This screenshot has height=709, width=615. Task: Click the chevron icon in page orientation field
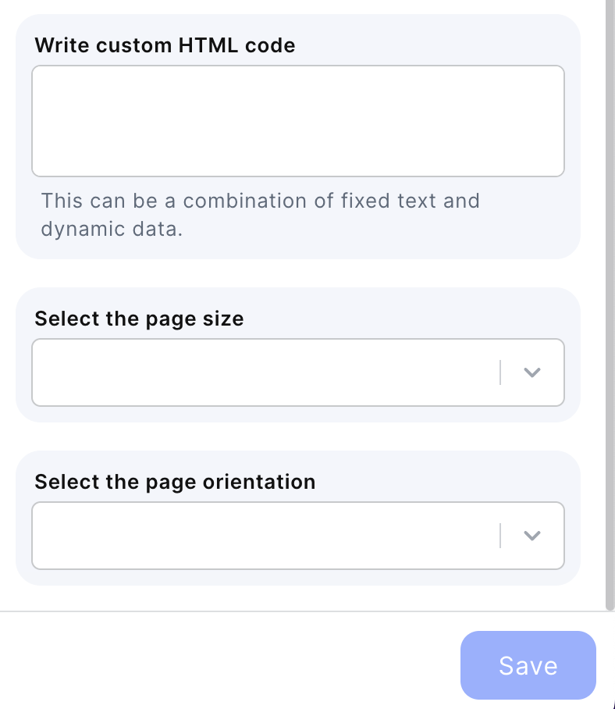click(x=531, y=536)
